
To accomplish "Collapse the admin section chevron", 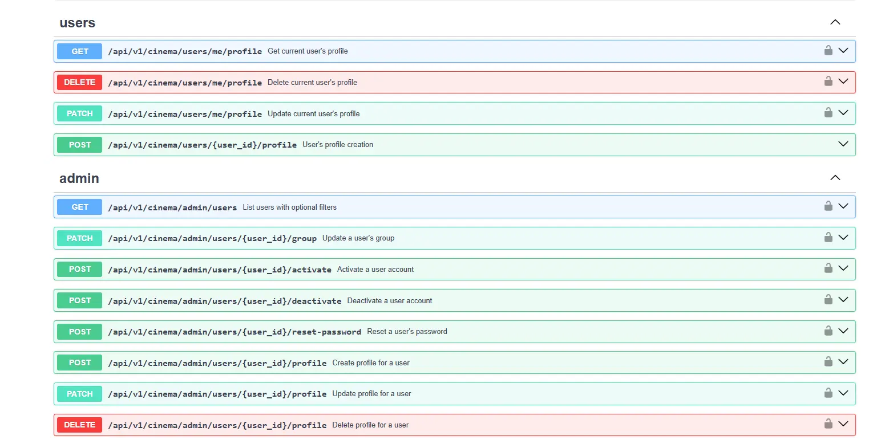I will 835,178.
